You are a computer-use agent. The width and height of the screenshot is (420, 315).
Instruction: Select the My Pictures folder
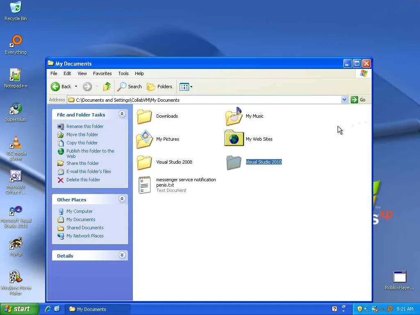tap(157, 139)
